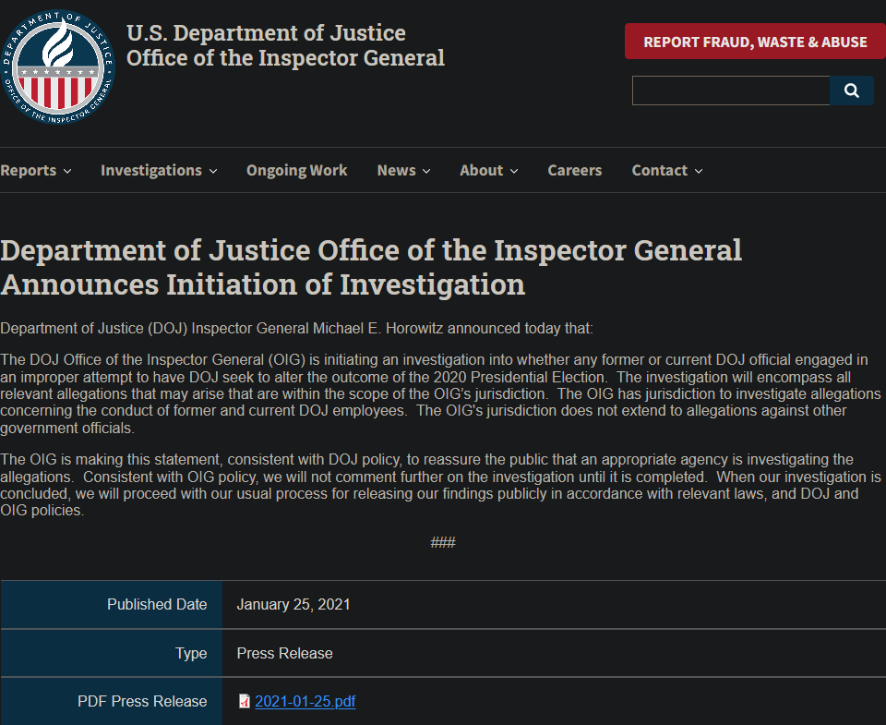Click the sentence mentioning Michael E. Horowitz
Screen dimensions: 886x725
click(296, 329)
